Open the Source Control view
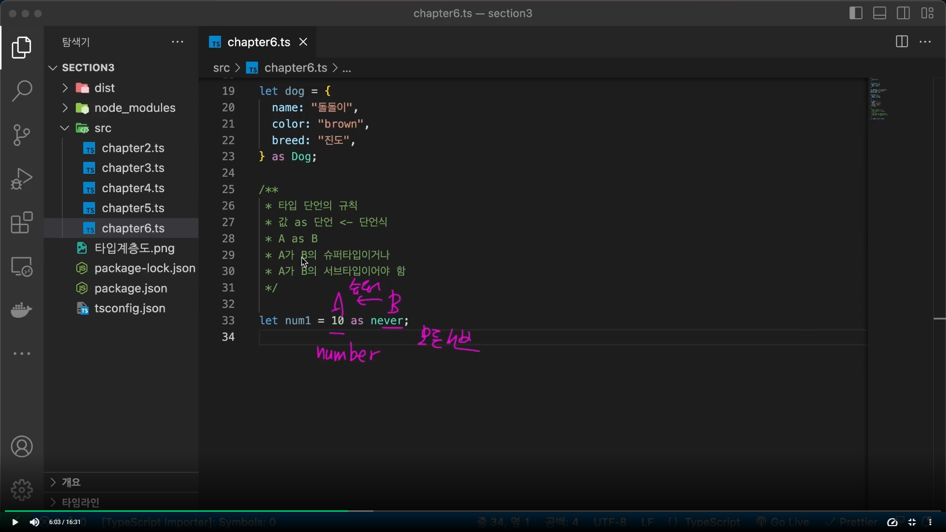Image resolution: width=946 pixels, height=532 pixels. [22, 135]
